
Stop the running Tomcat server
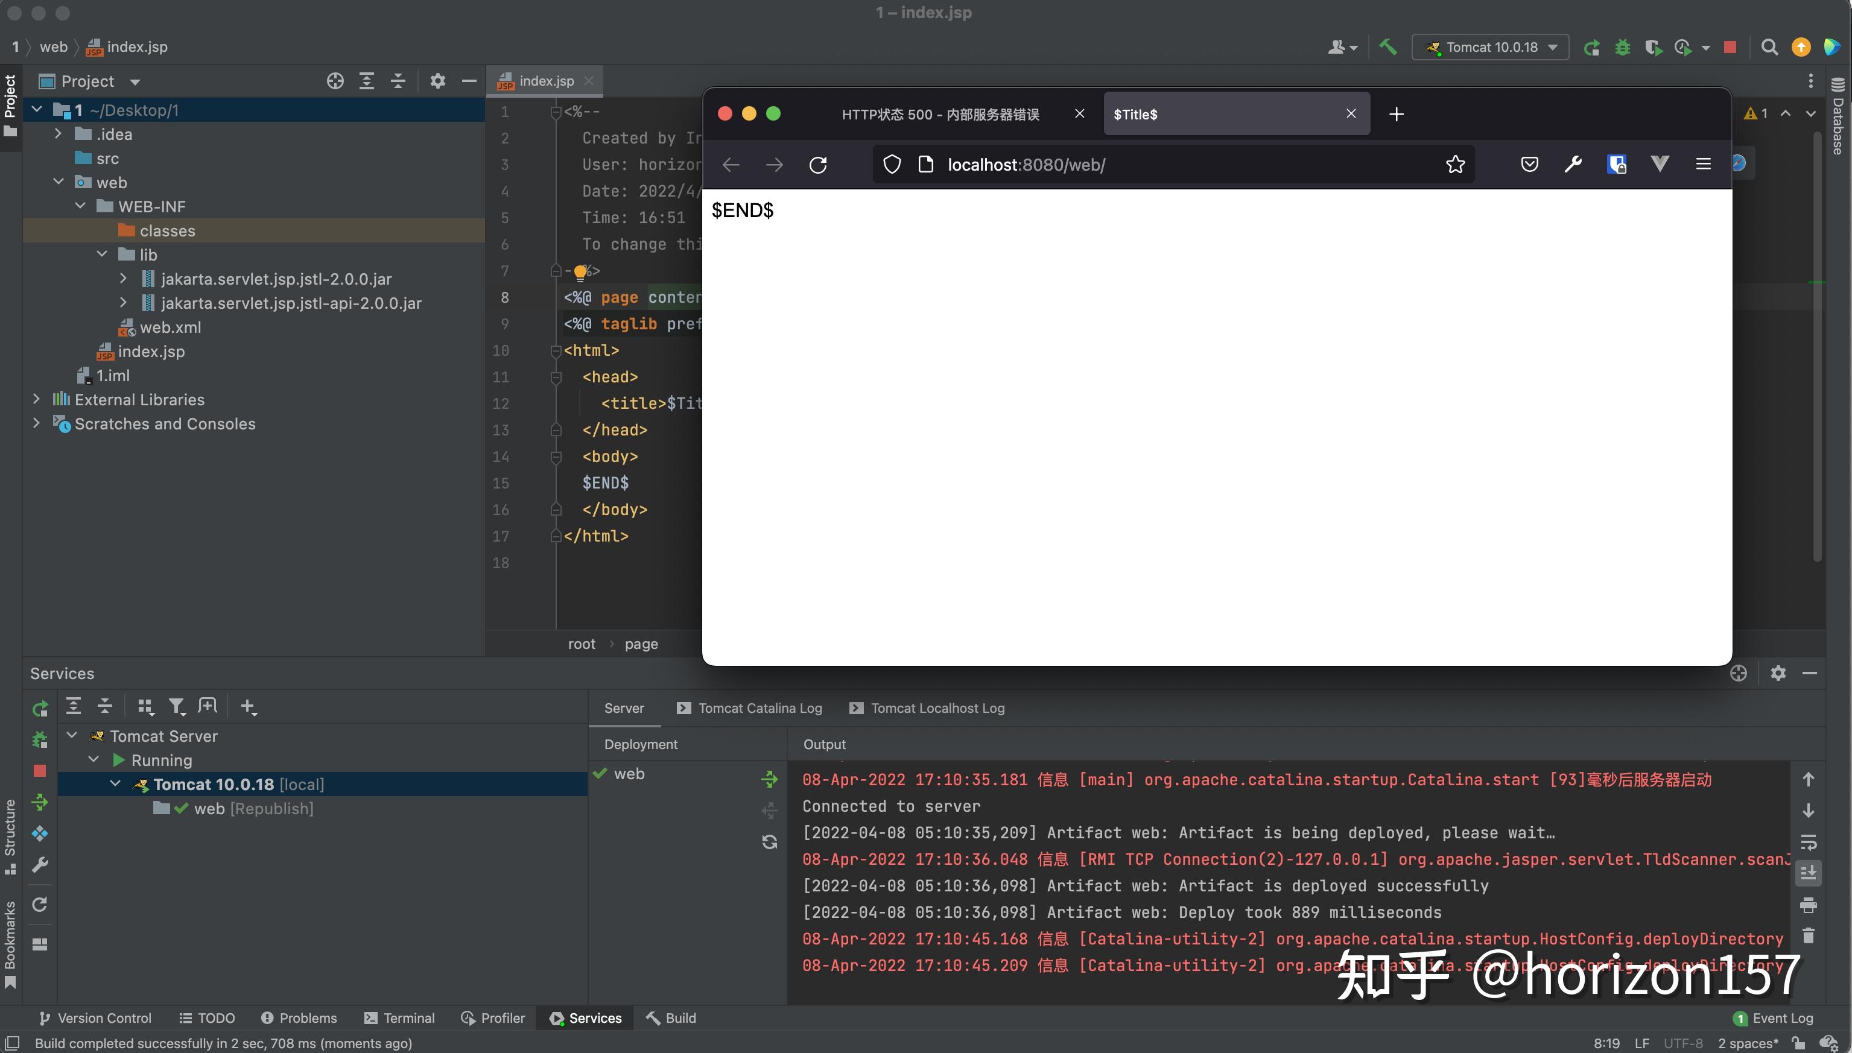point(1730,48)
